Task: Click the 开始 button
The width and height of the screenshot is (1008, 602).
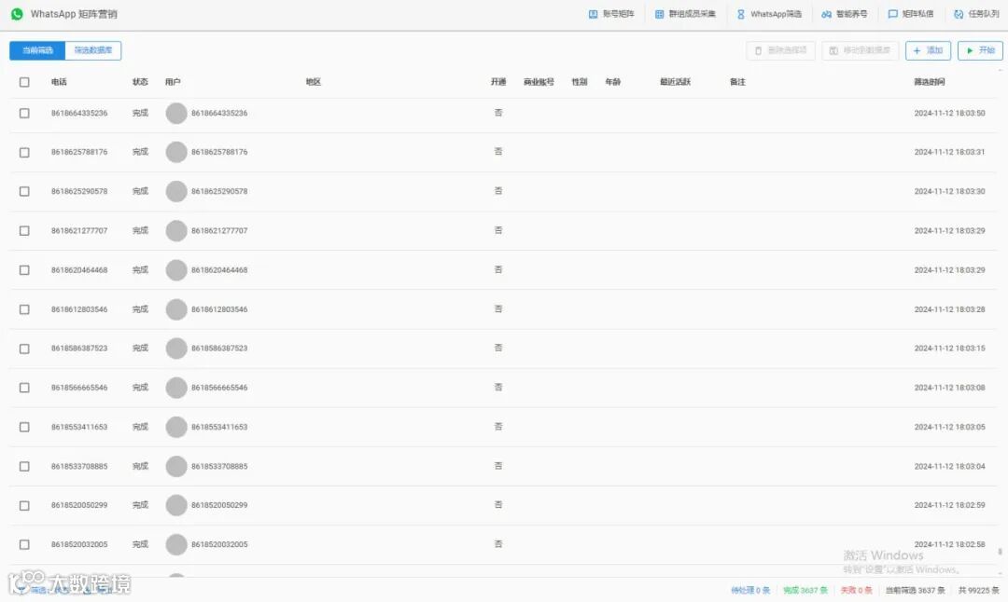Action: (x=980, y=50)
